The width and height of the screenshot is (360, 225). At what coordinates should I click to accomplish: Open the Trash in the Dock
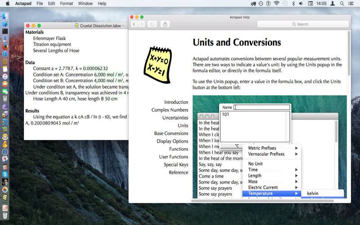click(x=5, y=216)
